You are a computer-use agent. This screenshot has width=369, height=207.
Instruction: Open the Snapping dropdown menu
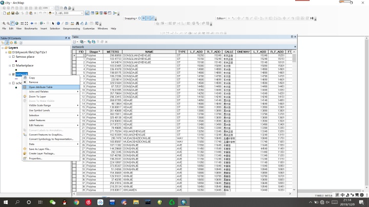coord(131,18)
